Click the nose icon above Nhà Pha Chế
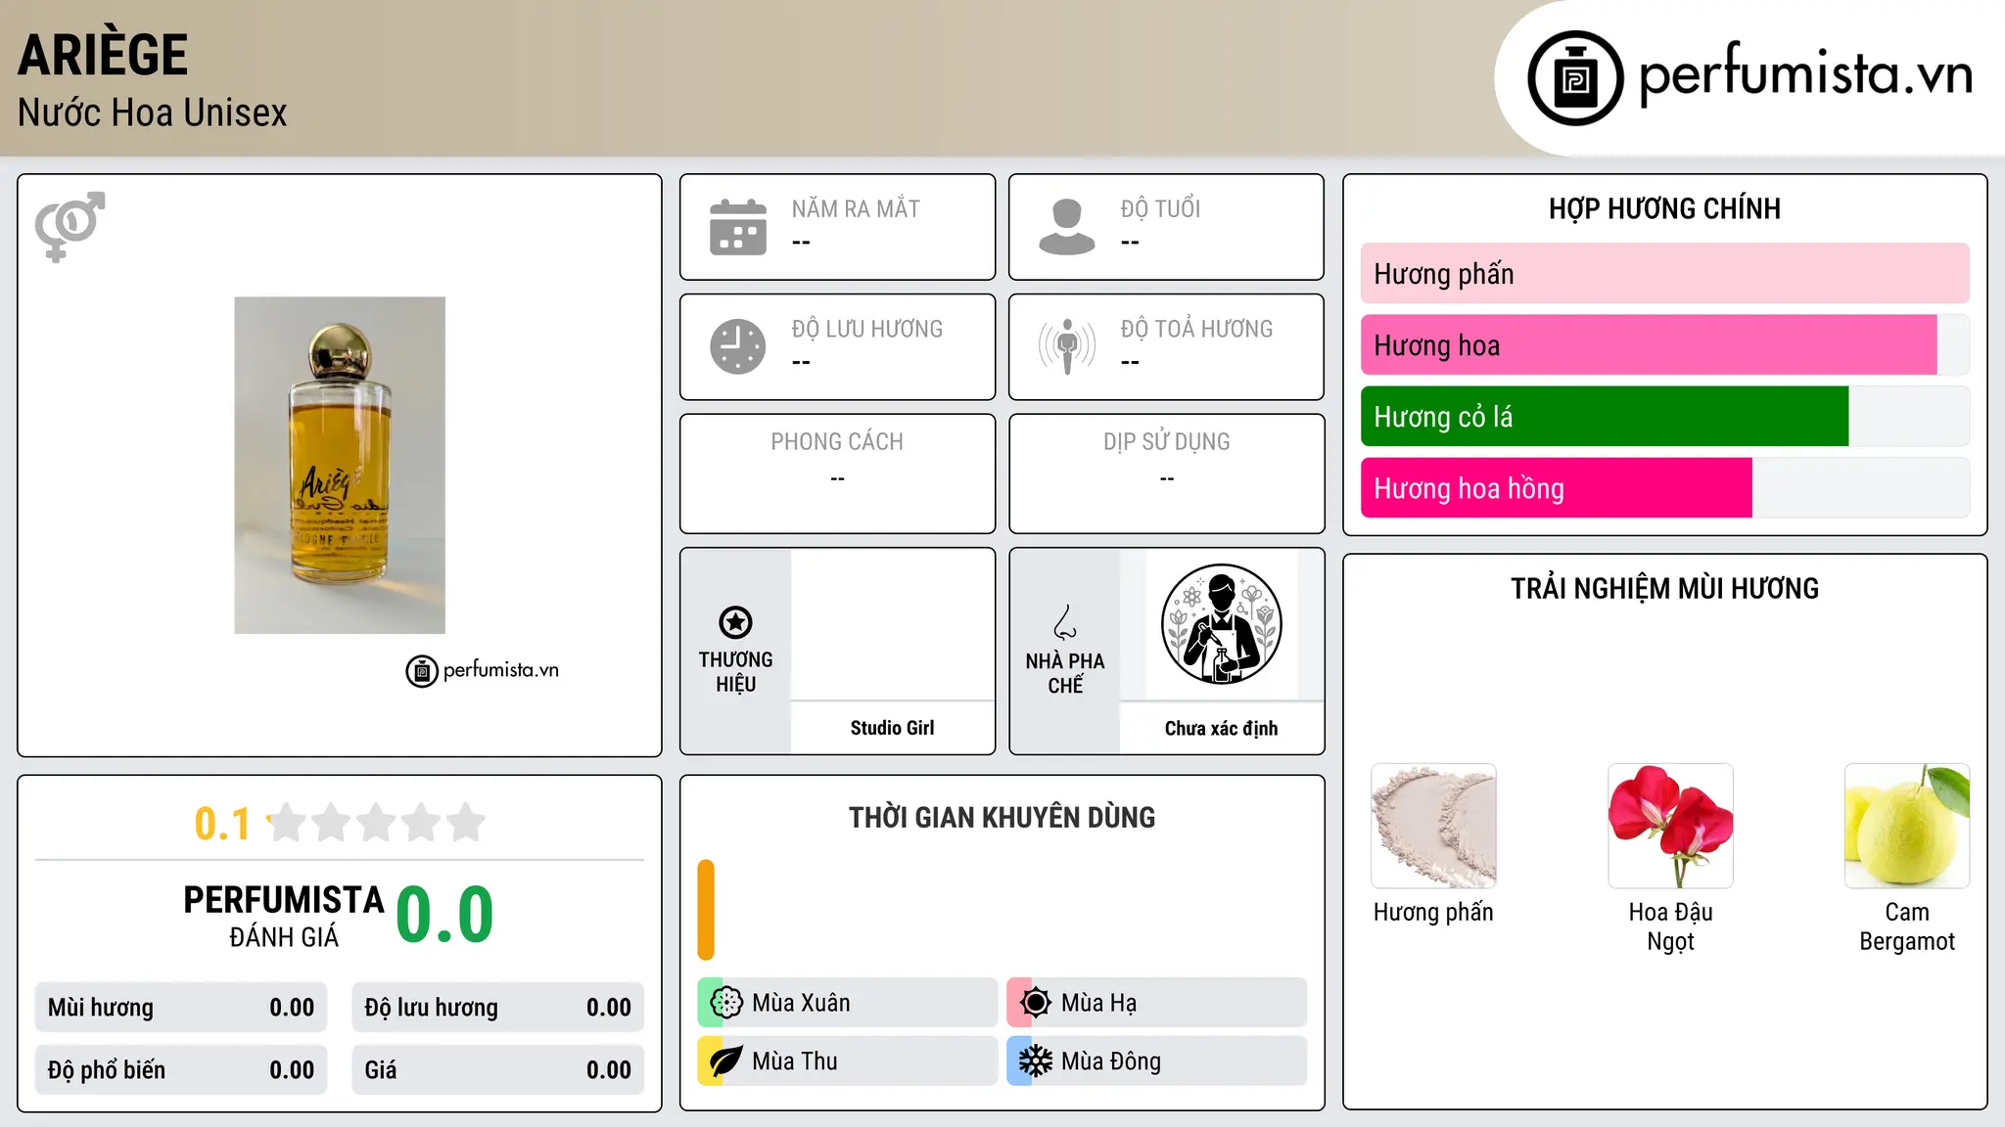The image size is (2005, 1127). click(x=1065, y=622)
